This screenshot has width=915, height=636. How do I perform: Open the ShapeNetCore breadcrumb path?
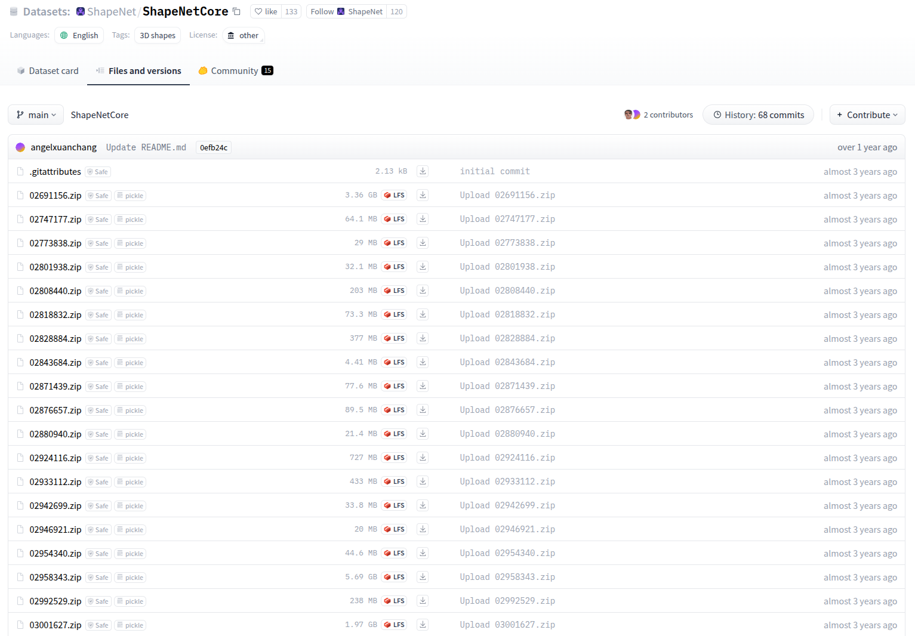[100, 115]
